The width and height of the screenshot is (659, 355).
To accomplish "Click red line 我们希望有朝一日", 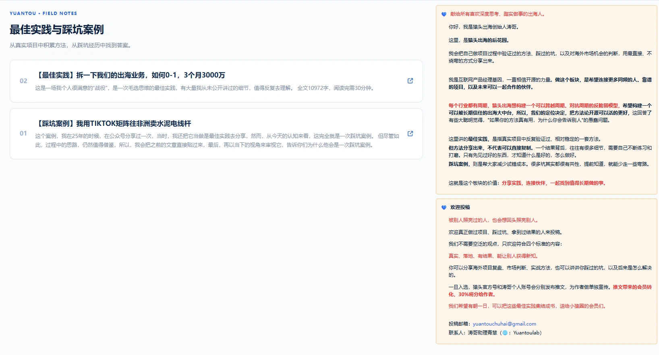I will point(528,306).
